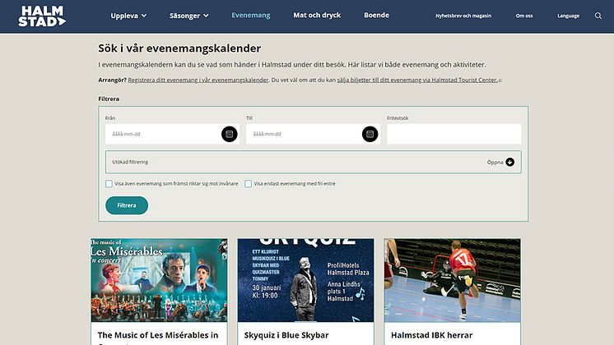
Task: Click the Filtrera button
Action: 127,205
